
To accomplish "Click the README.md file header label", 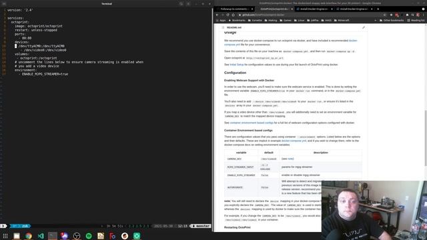I will 234,27.
